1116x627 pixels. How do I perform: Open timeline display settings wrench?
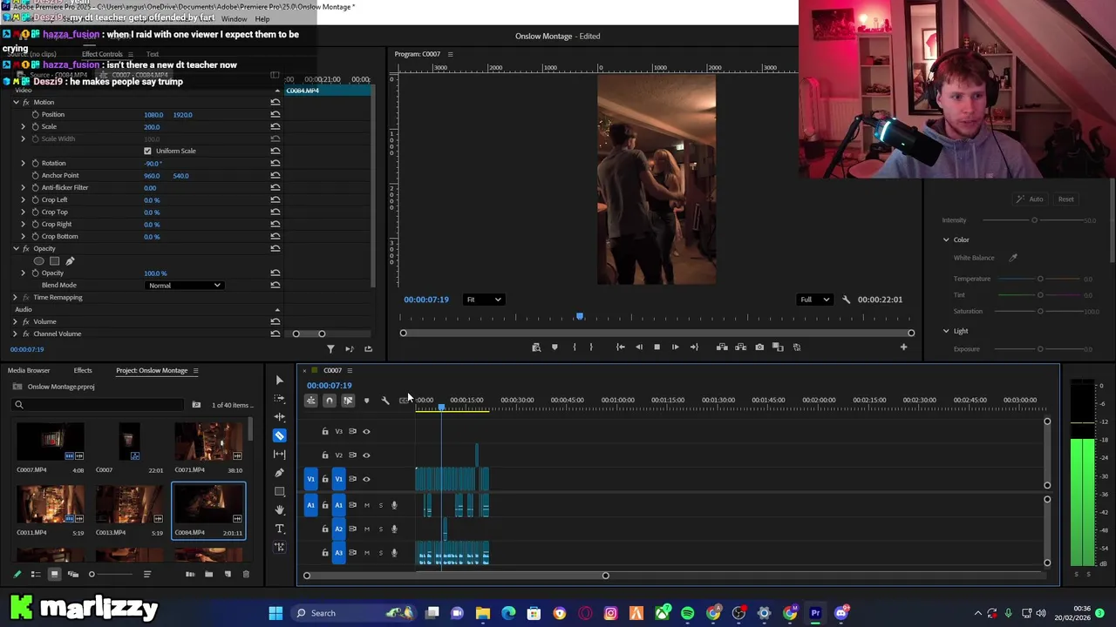[384, 401]
